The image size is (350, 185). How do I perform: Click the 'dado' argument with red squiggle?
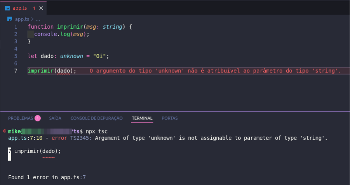pyautogui.click(x=64, y=71)
